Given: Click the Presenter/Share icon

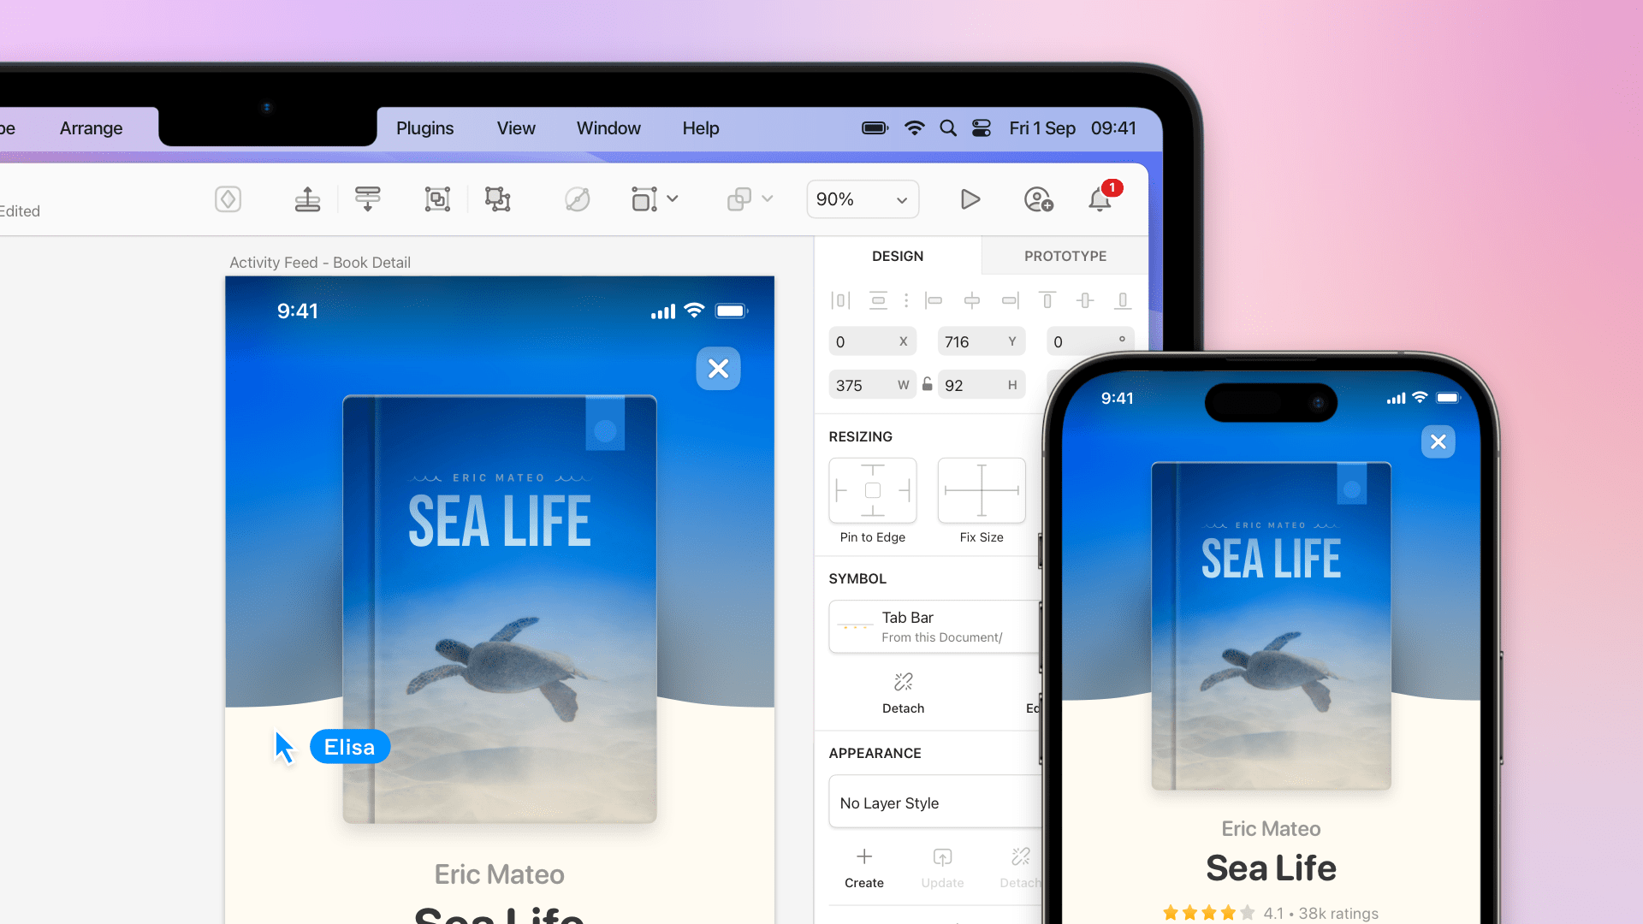Looking at the screenshot, I should click(1037, 199).
